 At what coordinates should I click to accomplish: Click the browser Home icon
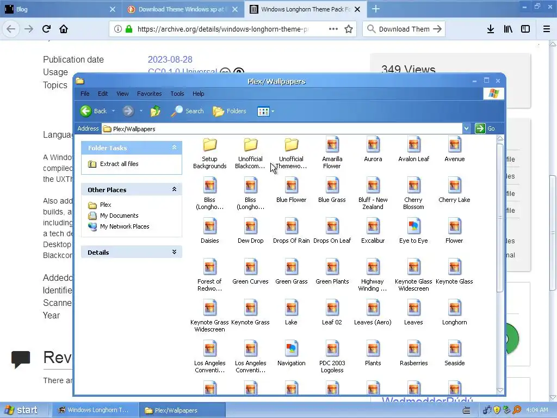(64, 29)
